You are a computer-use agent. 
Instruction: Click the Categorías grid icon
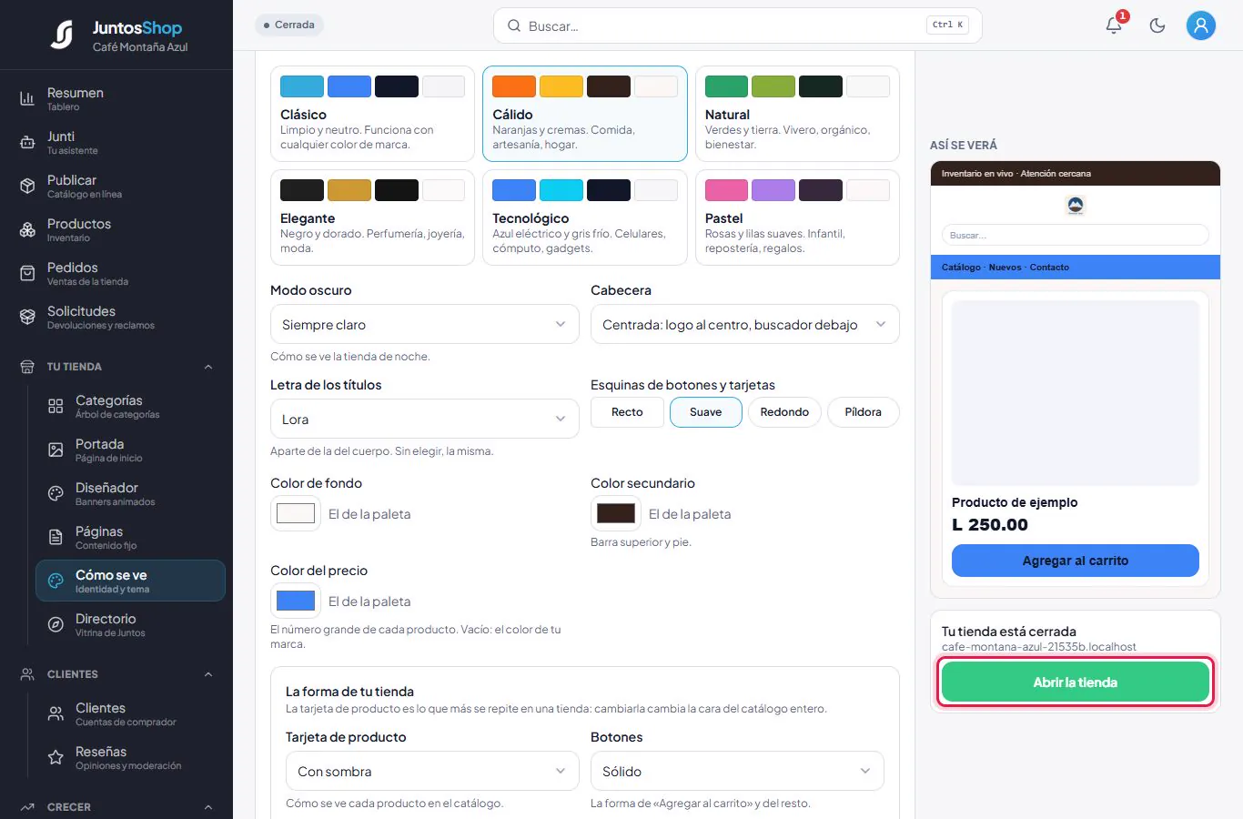[x=56, y=406]
